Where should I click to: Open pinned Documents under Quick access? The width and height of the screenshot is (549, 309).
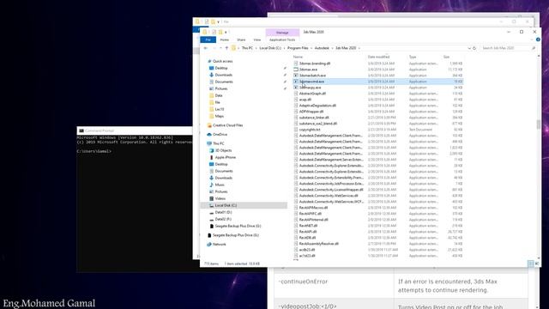[224, 82]
